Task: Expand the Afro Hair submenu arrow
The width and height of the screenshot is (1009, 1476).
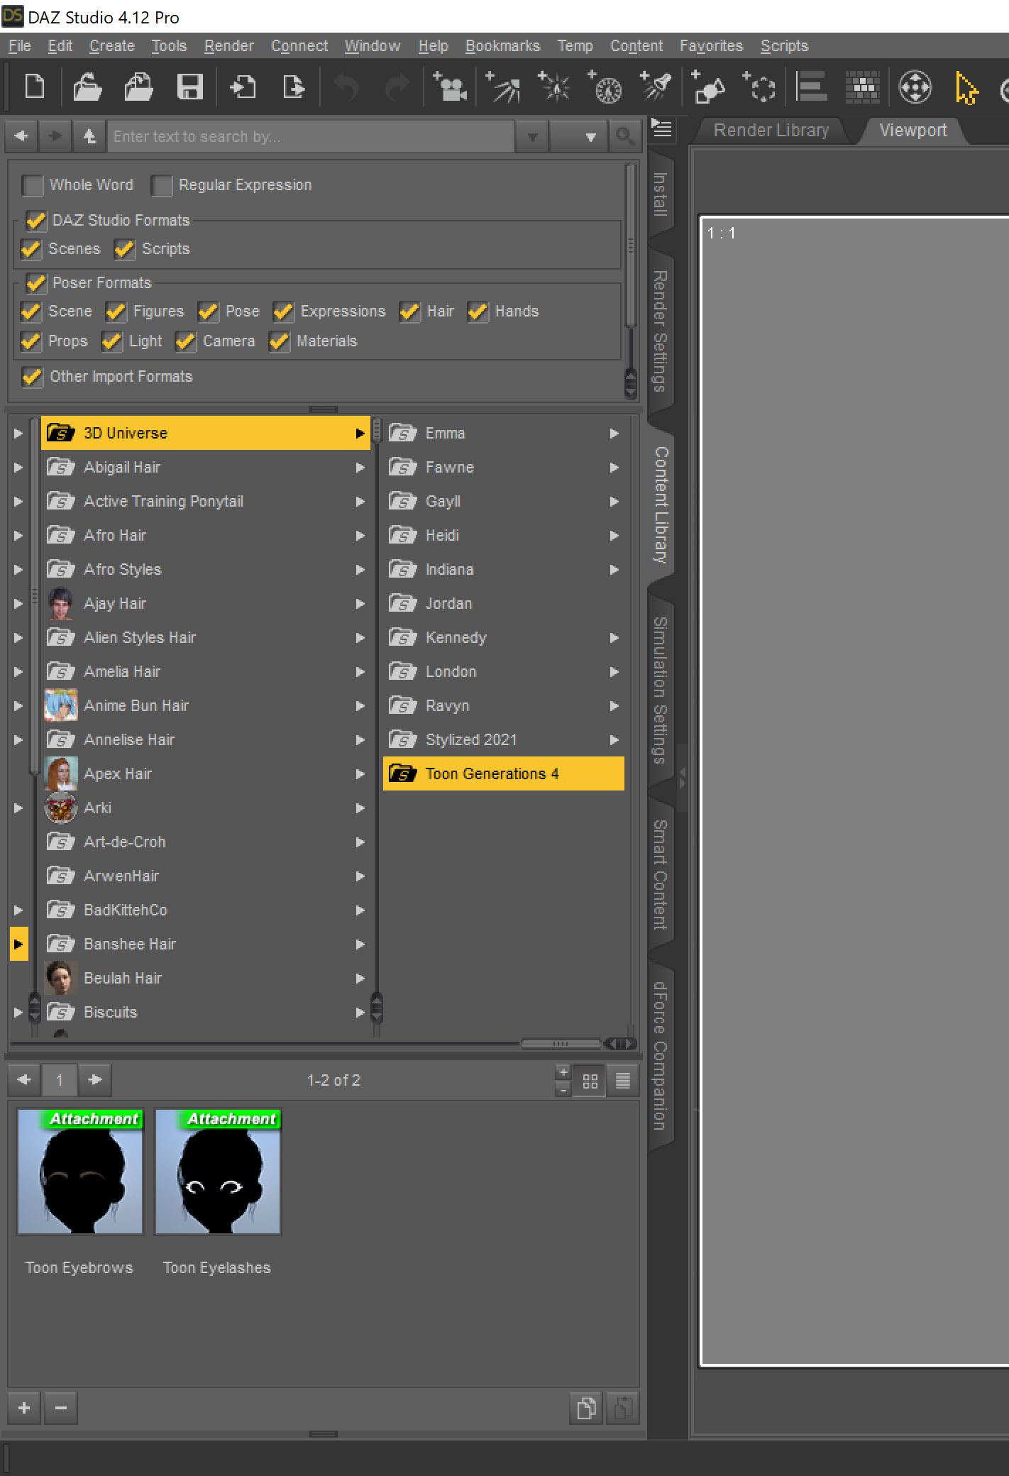Action: pyautogui.click(x=360, y=536)
